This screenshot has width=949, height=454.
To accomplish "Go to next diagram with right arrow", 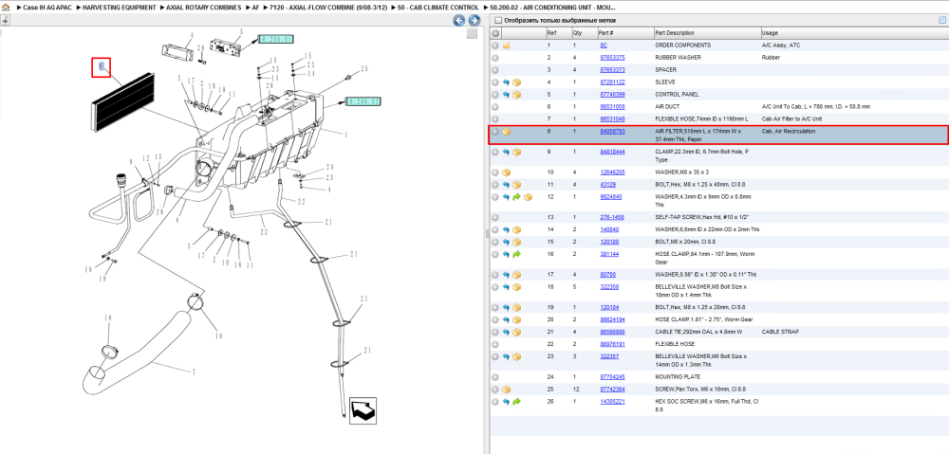I will [x=474, y=21].
